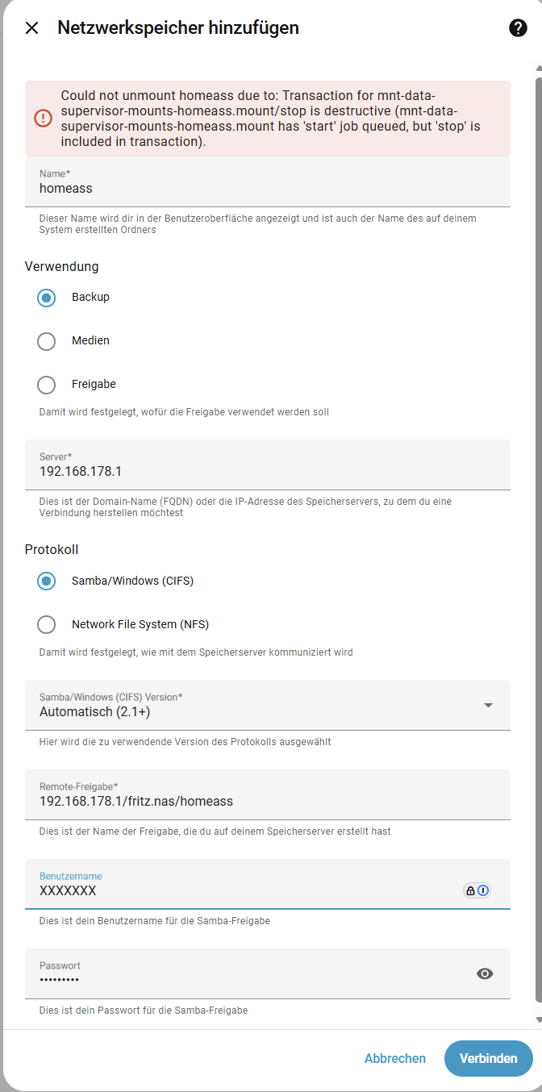Show password with the eye icon
Image resolution: width=542 pixels, height=1092 pixels.
(485, 973)
